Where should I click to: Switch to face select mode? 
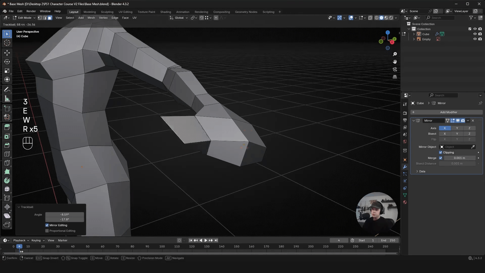click(x=49, y=18)
